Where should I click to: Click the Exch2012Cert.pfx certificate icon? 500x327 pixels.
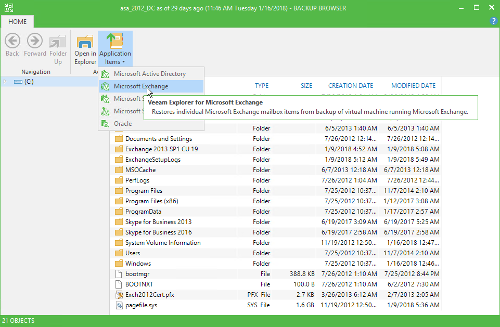coord(119,295)
